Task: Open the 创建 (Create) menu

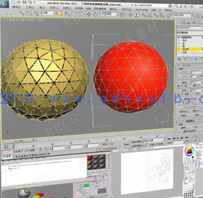Action: tap(67, 8)
